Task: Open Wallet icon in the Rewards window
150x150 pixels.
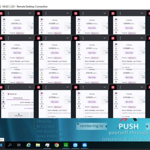Action: (x=3, y=98)
